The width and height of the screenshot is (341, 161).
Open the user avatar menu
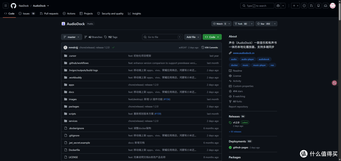332,6
